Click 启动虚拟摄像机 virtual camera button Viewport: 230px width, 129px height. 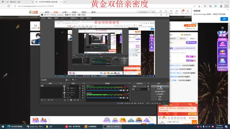pyautogui.click(x=160, y=91)
